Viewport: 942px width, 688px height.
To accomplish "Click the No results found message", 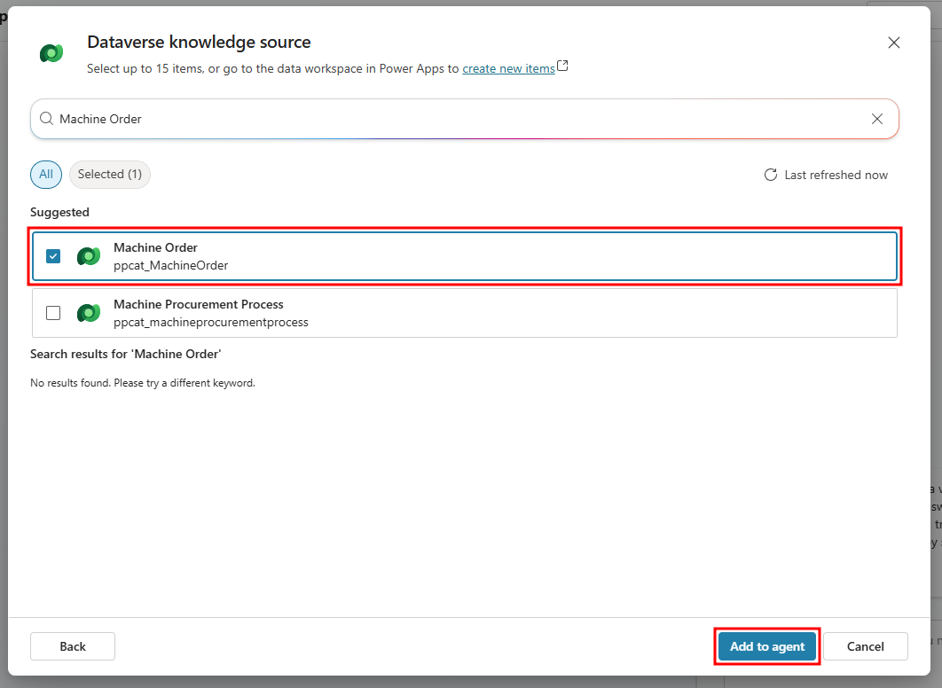I will (143, 383).
